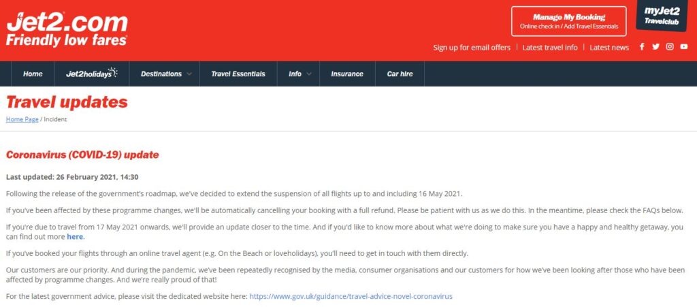697x307 pixels.
Task: Open the Jet2 Instagram icon
Action: pyautogui.click(x=670, y=47)
